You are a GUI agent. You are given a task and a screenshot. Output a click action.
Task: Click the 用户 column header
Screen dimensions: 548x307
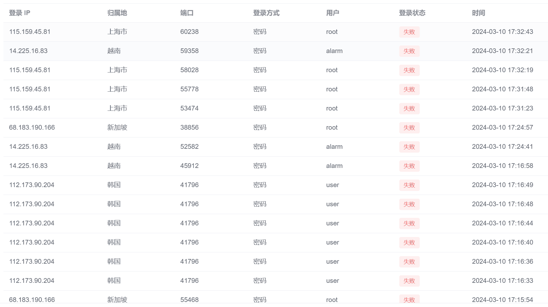pos(332,13)
